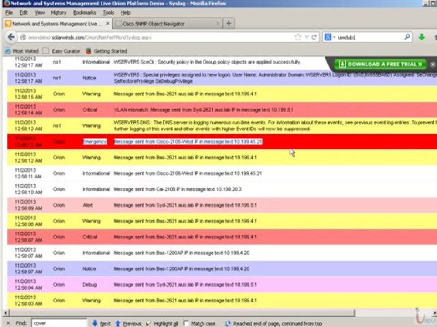Close the Network and Systems Management tab
This screenshot has height=327, width=437.
pyautogui.click(x=107, y=24)
